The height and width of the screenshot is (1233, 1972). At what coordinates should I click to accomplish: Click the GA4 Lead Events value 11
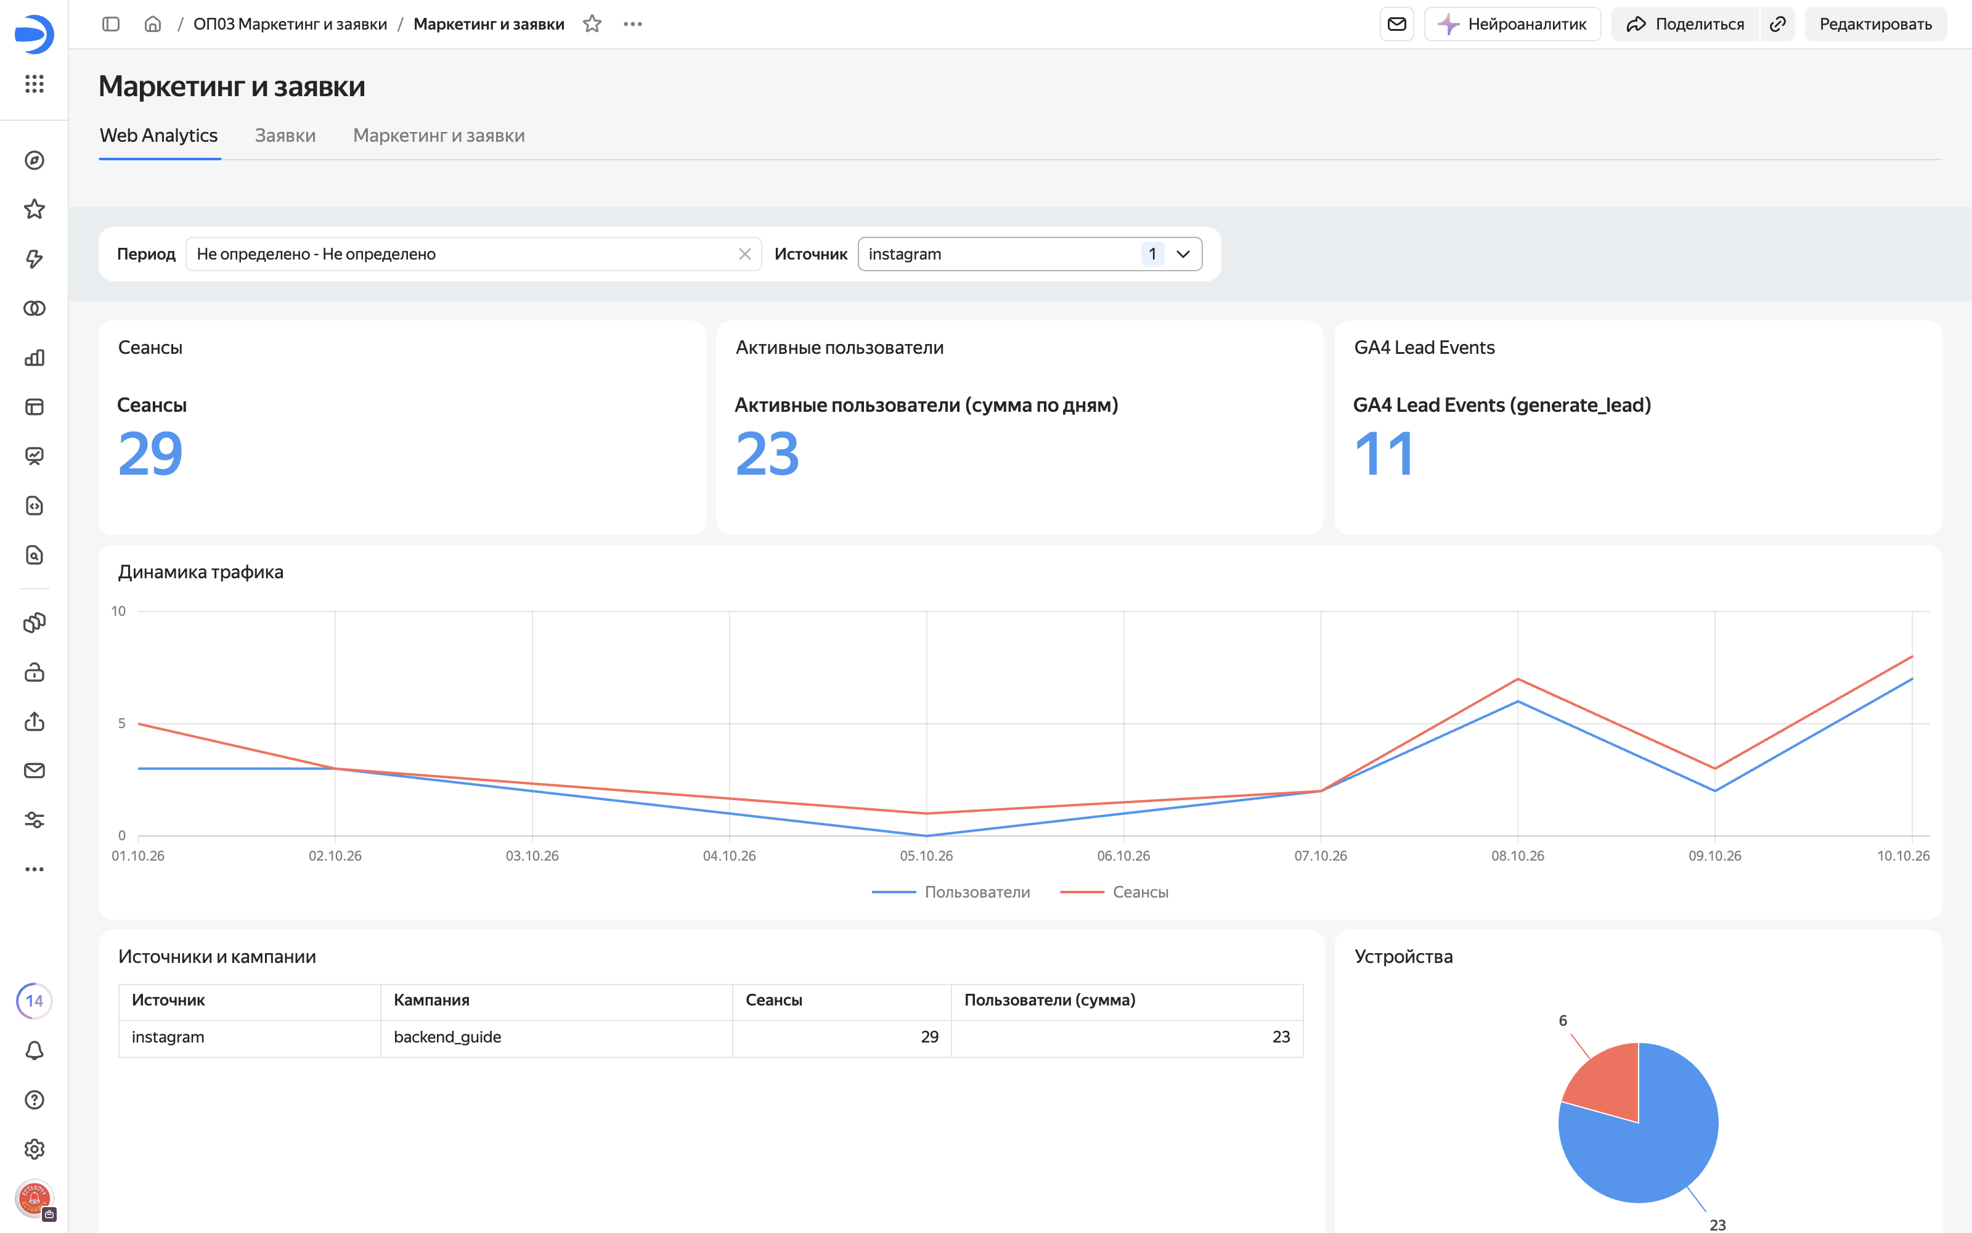click(x=1383, y=453)
